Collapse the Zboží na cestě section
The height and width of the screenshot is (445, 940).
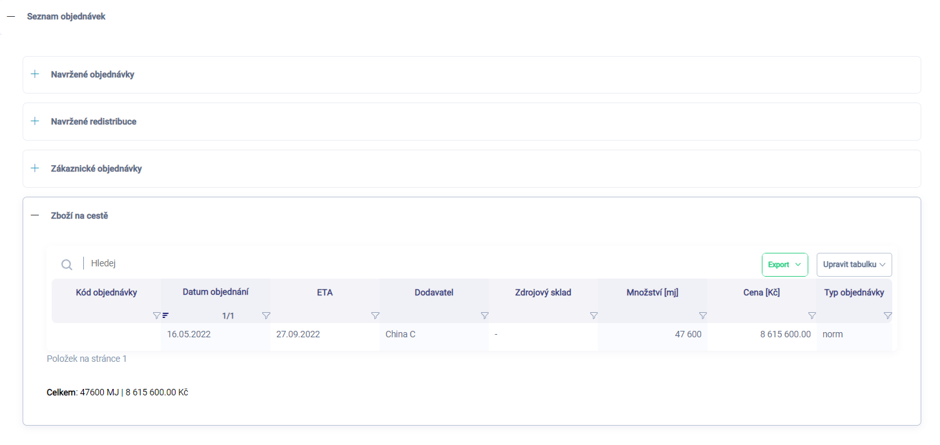point(36,215)
